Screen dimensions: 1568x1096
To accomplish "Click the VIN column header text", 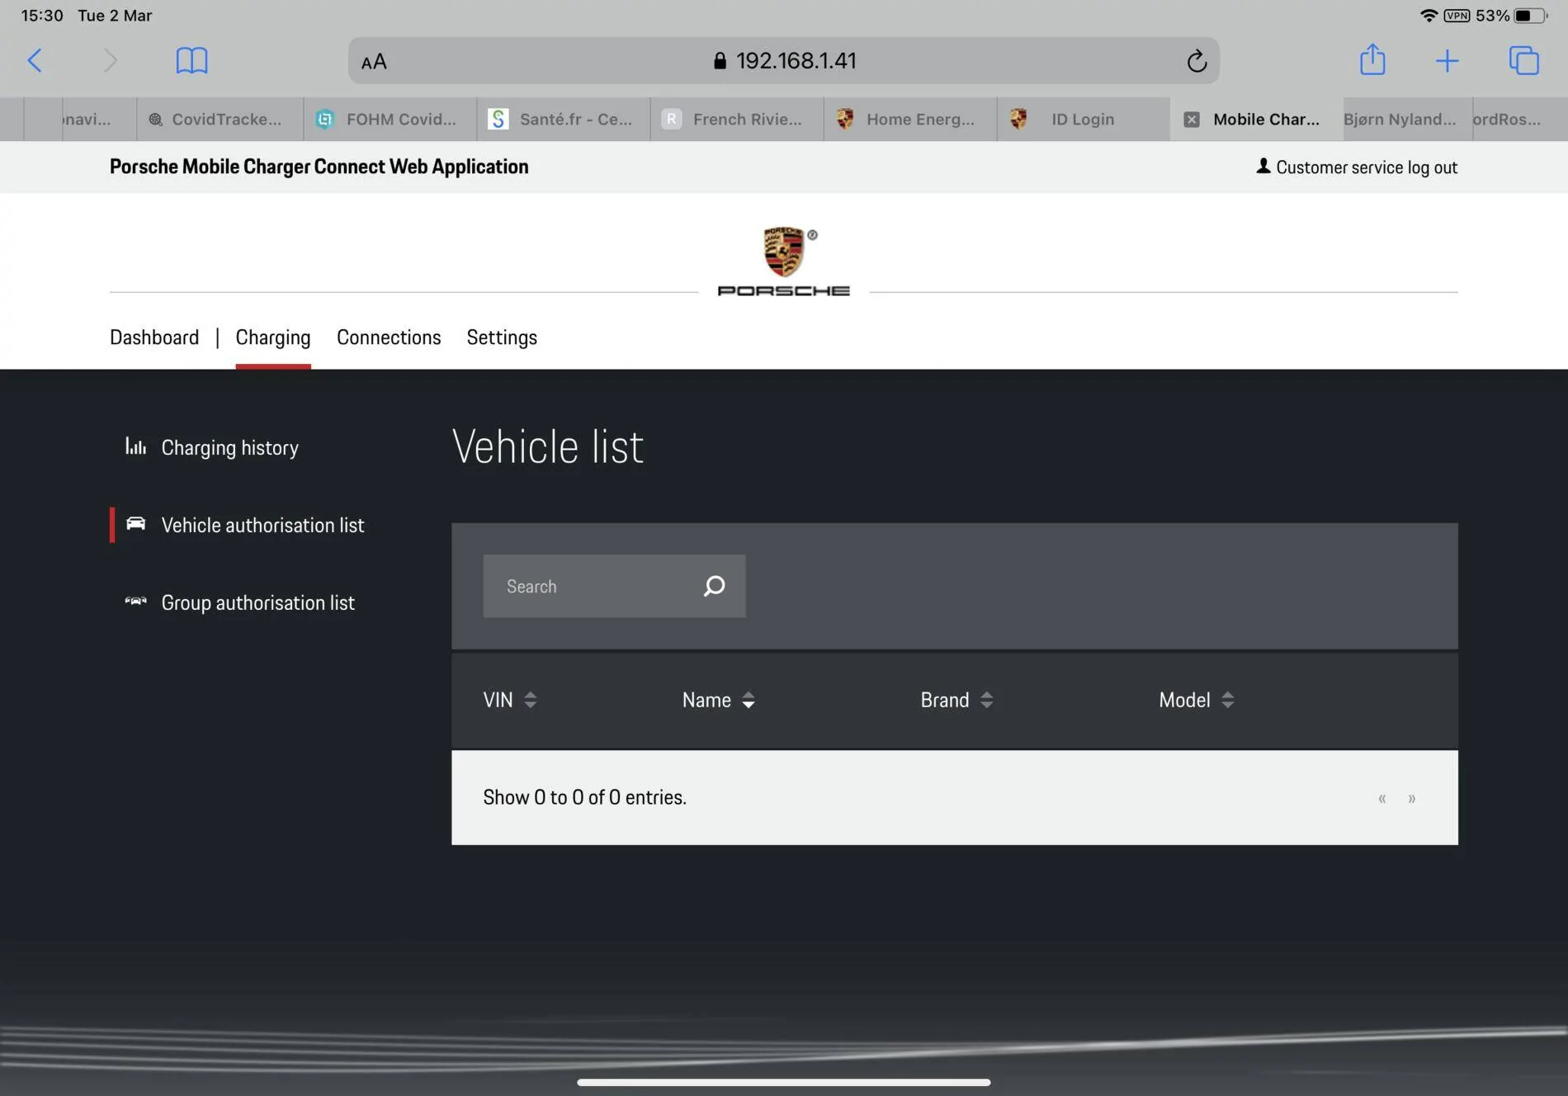I will 498,700.
